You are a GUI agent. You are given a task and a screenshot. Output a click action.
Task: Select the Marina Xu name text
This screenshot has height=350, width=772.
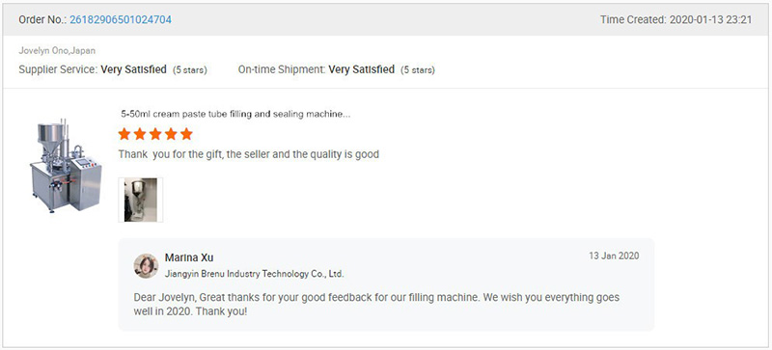click(189, 257)
